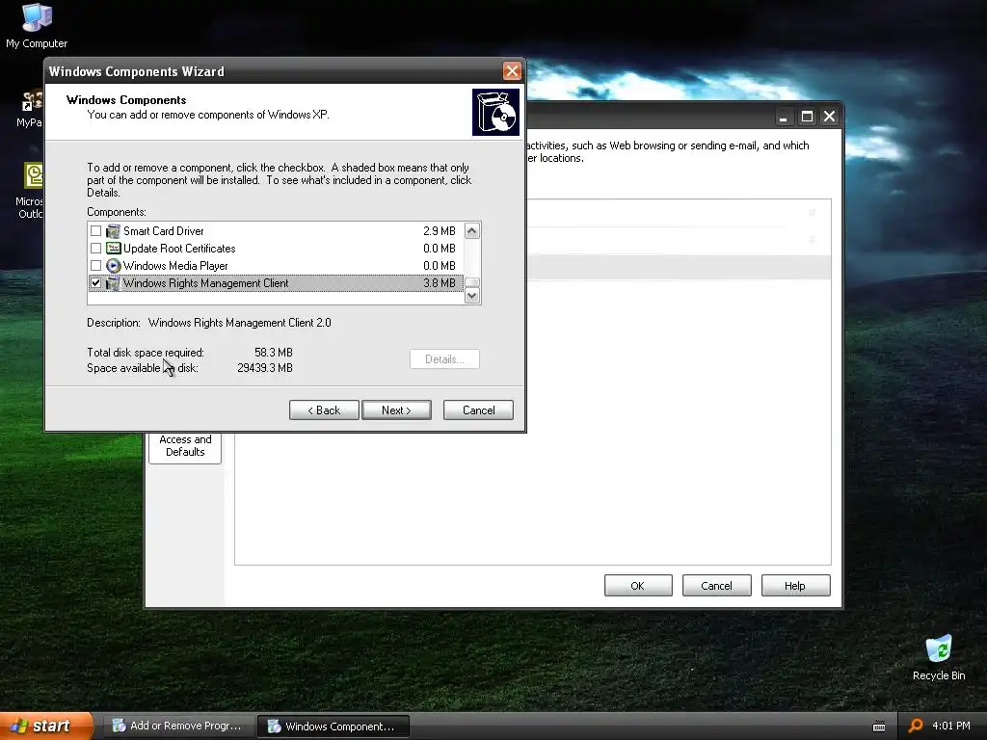The height and width of the screenshot is (740, 987).
Task: Uncheck Windows Rights Management Client checkbox
Action: coord(95,283)
